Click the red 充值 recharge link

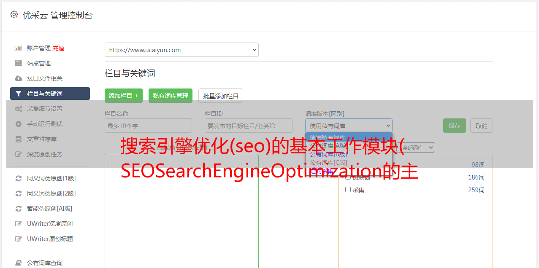pos(58,48)
